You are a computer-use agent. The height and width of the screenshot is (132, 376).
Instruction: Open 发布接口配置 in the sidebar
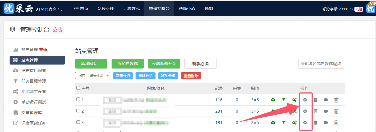point(34,71)
